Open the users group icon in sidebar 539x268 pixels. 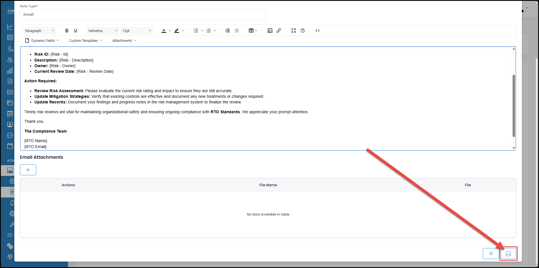10,60
